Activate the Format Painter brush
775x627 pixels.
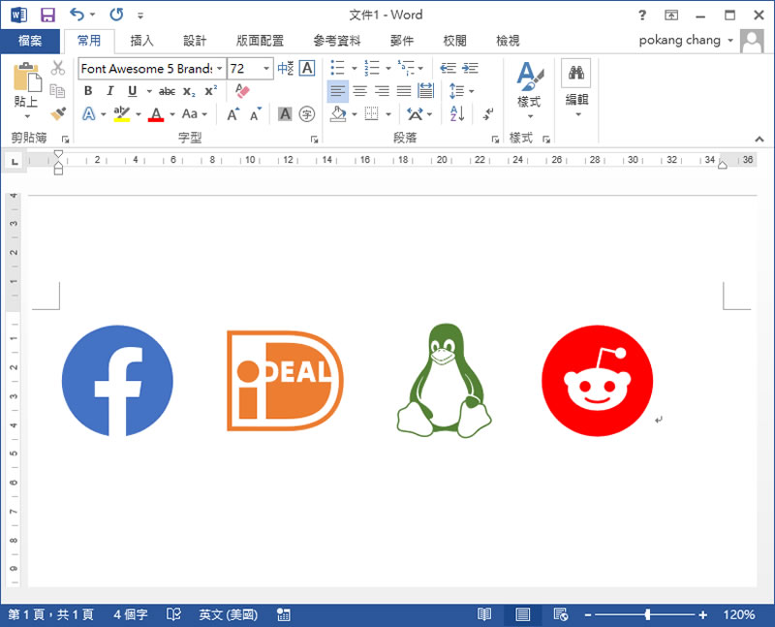[x=58, y=113]
